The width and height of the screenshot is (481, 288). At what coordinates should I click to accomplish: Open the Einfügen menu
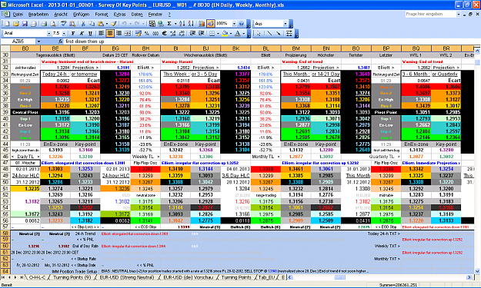(82, 15)
